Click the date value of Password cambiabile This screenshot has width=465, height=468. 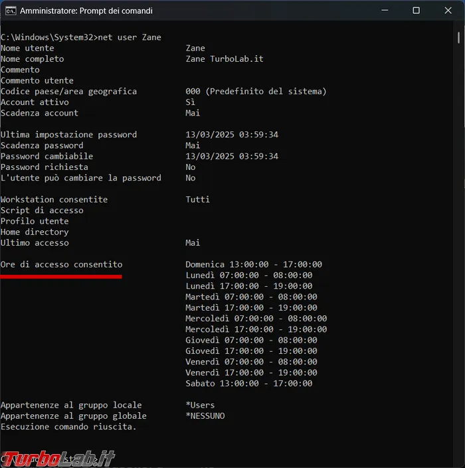pos(232,156)
